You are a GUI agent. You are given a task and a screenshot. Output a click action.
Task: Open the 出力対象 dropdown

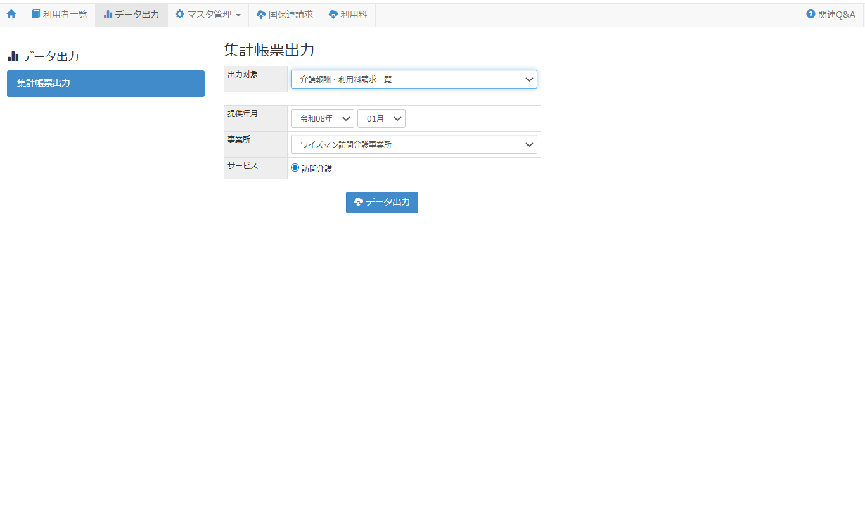tap(414, 79)
